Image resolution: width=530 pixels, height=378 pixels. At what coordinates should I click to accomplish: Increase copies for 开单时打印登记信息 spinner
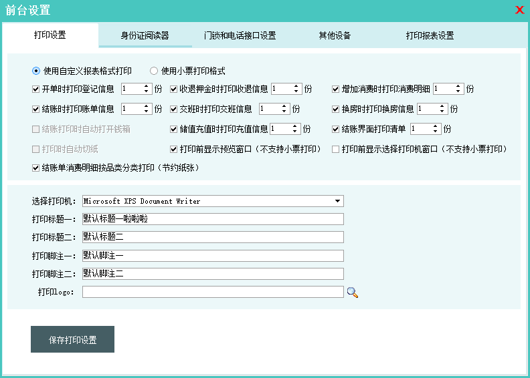pyautogui.click(x=146, y=86)
